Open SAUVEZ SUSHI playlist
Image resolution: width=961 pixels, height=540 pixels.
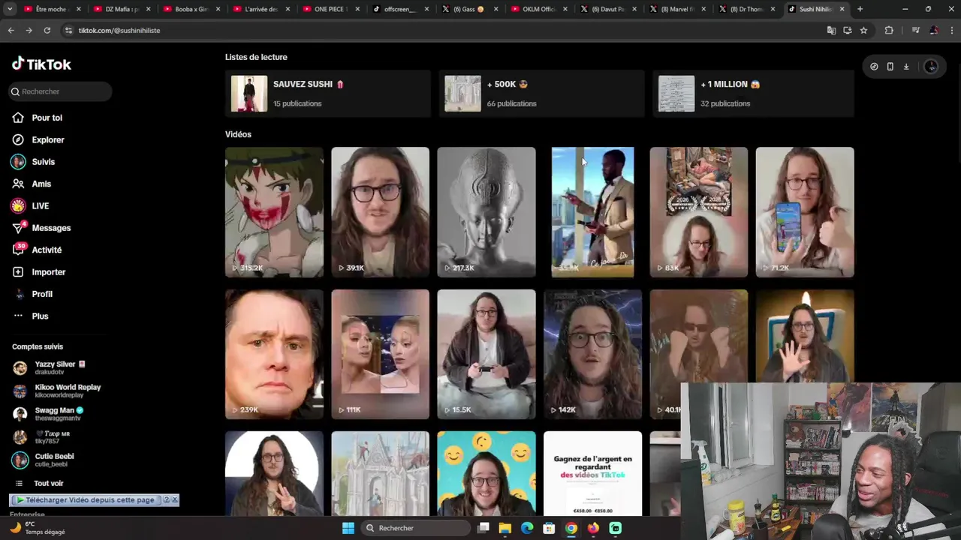point(328,94)
